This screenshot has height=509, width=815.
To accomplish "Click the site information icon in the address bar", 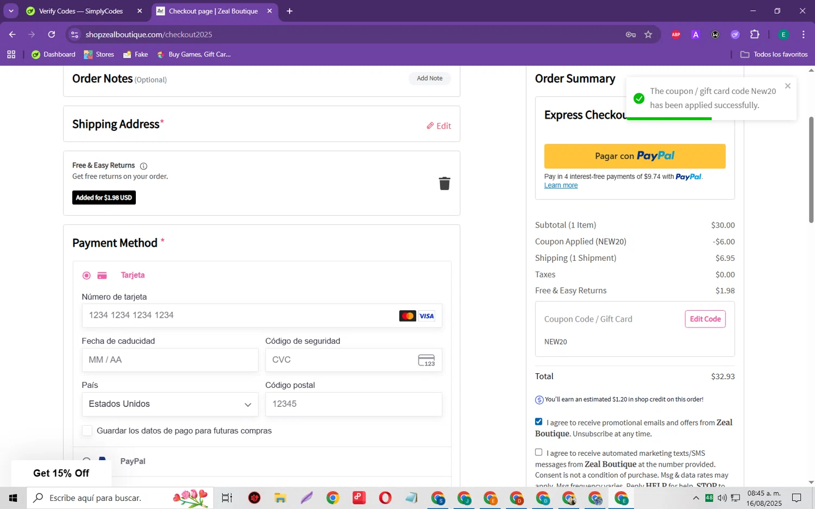I will pyautogui.click(x=75, y=34).
